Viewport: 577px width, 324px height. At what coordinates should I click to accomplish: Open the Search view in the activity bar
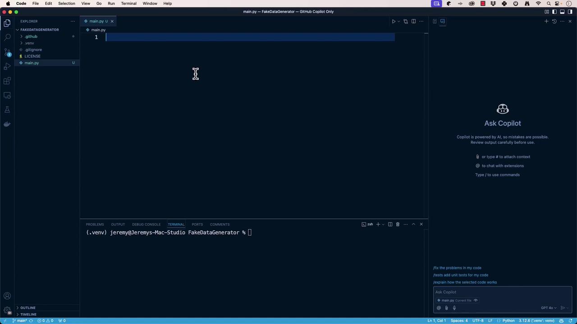(7, 37)
